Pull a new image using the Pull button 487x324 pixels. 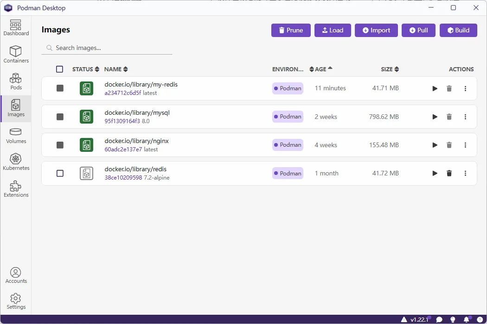(x=418, y=30)
